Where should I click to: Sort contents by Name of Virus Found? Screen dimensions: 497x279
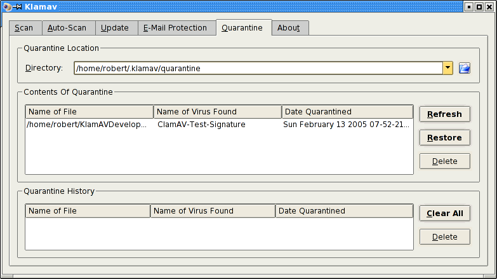(x=218, y=112)
